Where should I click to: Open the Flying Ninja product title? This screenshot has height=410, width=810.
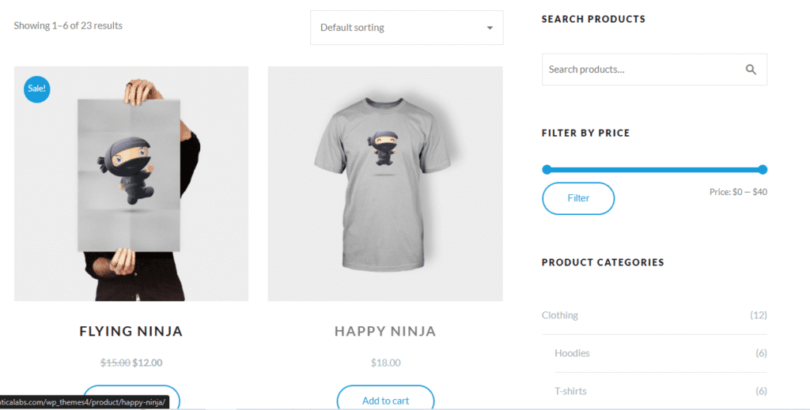pyautogui.click(x=131, y=332)
